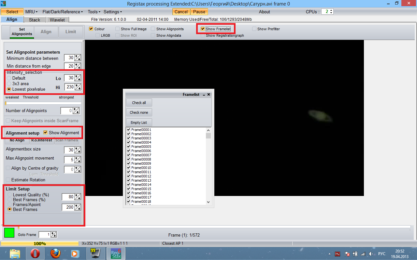The width and height of the screenshot is (417, 260).
Task: Open File Explorer from the taskbar
Action: coord(15,253)
